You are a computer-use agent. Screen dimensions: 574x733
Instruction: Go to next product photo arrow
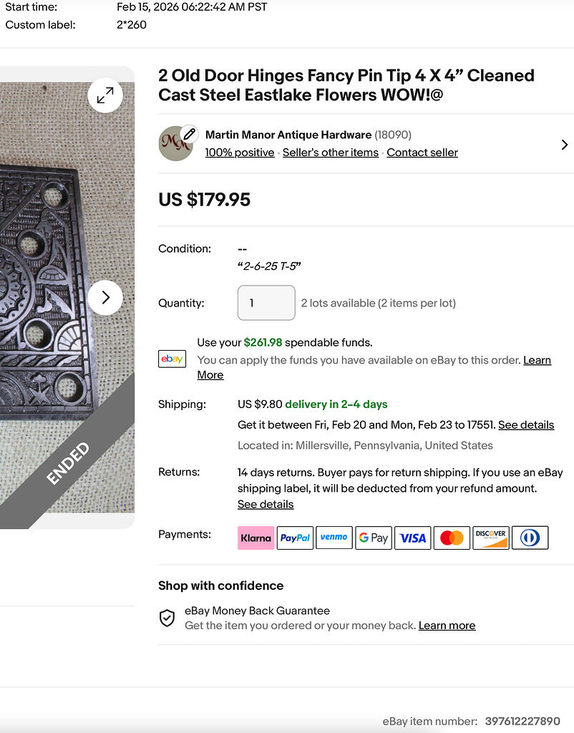point(105,297)
